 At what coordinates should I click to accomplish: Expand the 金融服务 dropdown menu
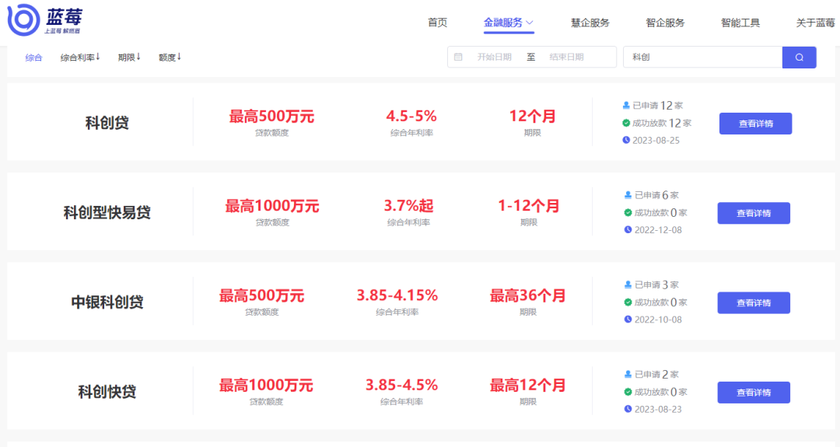tap(509, 23)
